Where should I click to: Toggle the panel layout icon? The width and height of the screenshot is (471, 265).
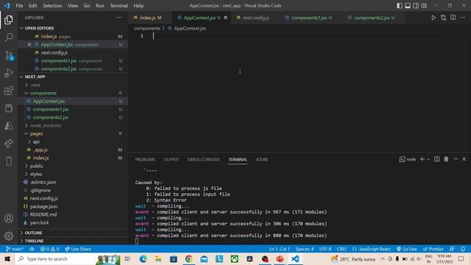(x=408, y=6)
